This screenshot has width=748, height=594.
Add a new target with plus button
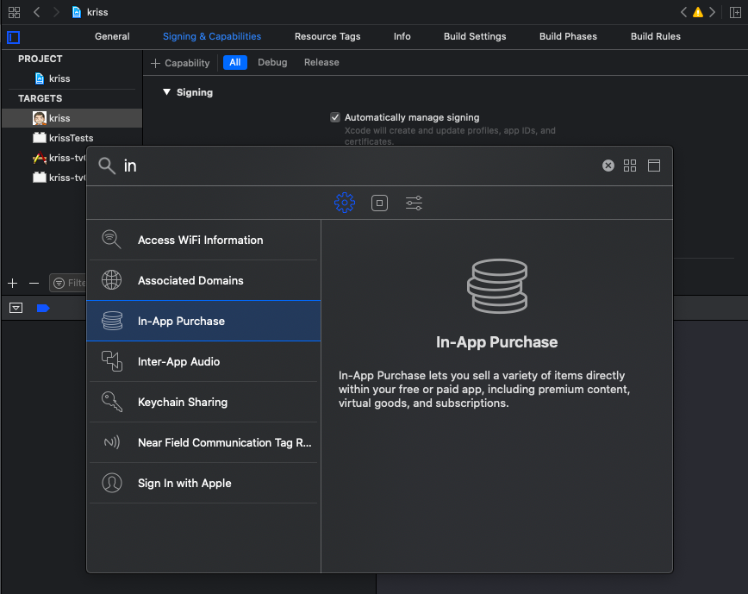[12, 284]
